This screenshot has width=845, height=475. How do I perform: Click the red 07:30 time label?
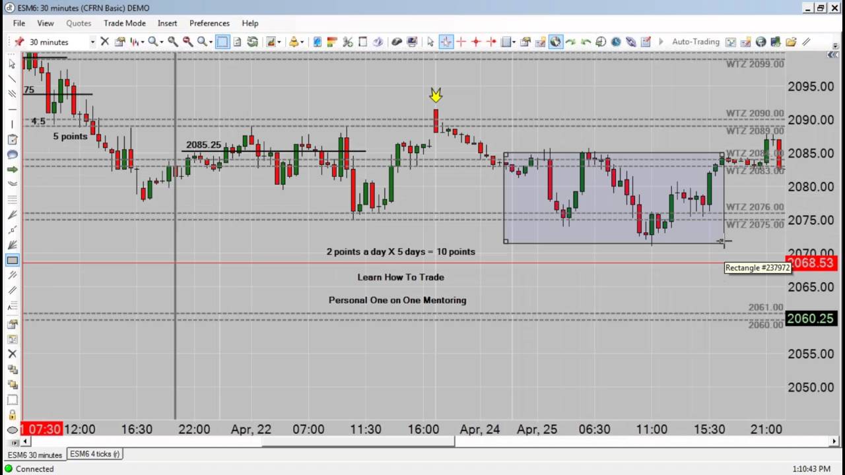(42, 429)
